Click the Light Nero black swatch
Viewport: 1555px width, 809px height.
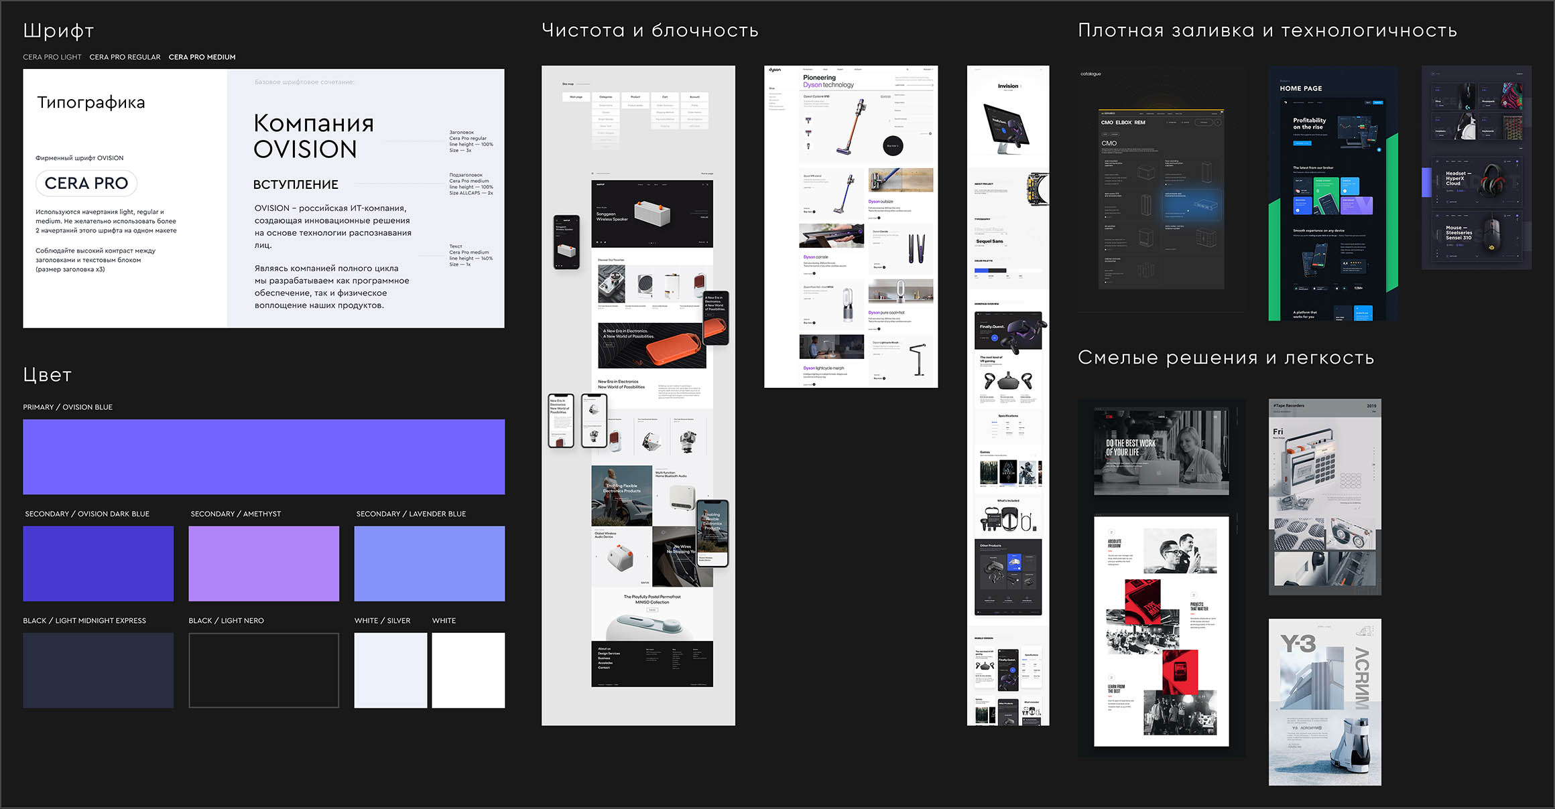(x=263, y=670)
